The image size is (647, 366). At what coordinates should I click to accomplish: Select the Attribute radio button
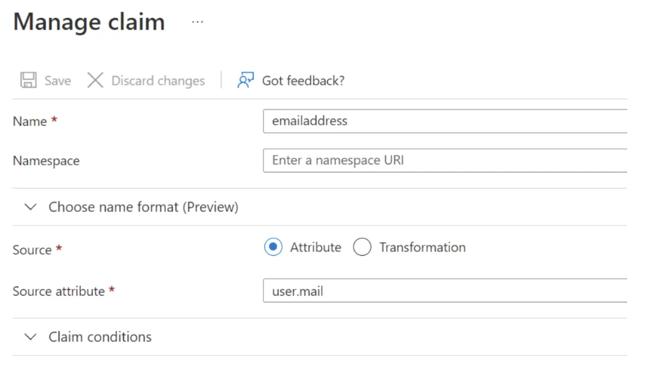point(273,247)
